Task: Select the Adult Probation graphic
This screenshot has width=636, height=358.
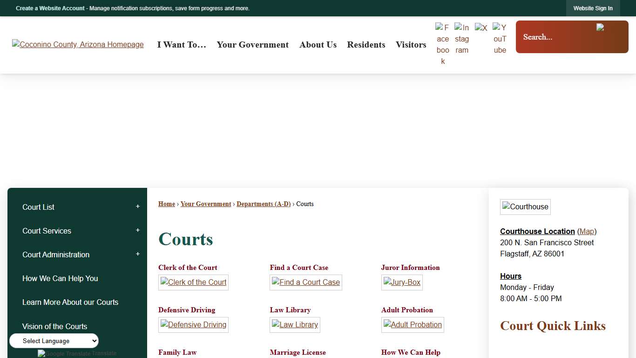Action: click(x=413, y=324)
